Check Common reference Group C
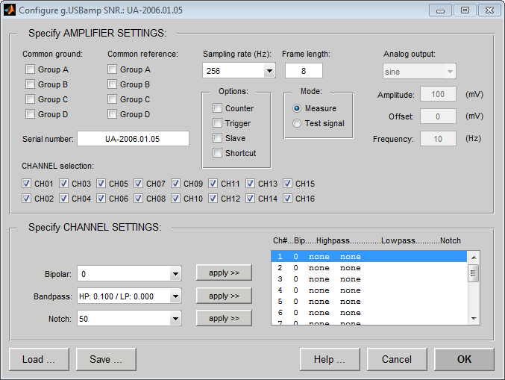The width and height of the screenshot is (505, 380). click(x=112, y=99)
